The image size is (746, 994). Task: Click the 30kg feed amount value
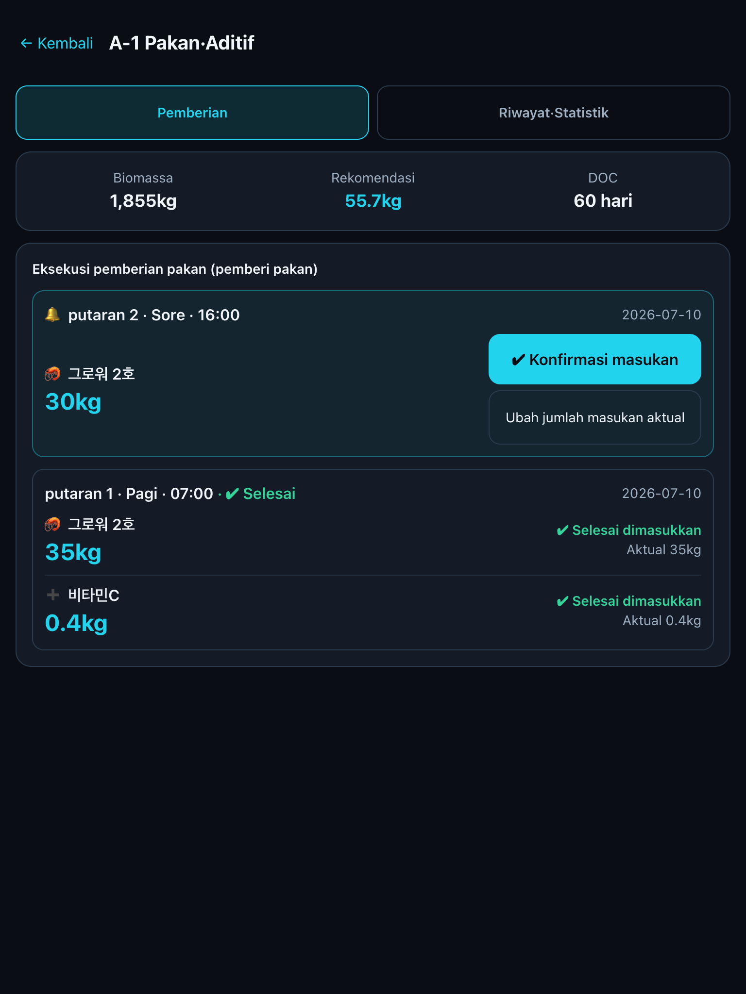pos(73,402)
